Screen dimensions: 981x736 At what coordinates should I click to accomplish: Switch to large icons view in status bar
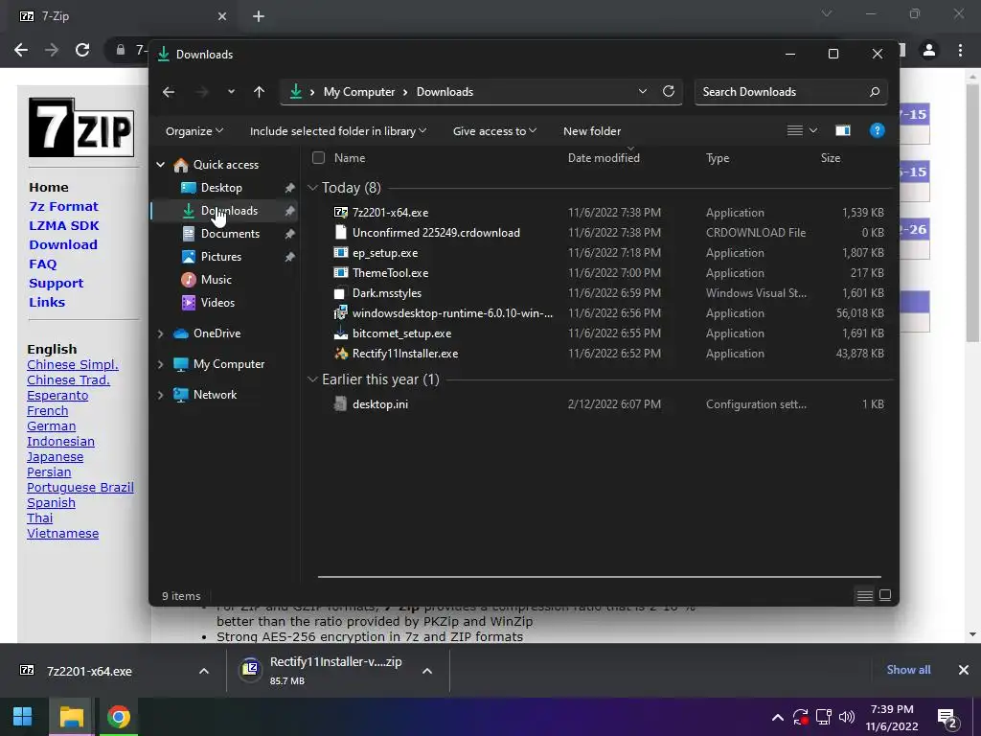click(x=884, y=595)
